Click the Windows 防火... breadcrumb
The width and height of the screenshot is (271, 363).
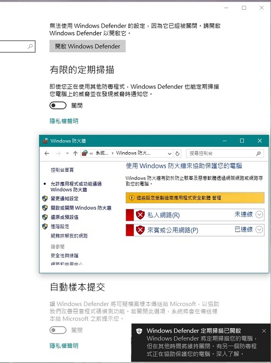pyautogui.click(x=133, y=153)
